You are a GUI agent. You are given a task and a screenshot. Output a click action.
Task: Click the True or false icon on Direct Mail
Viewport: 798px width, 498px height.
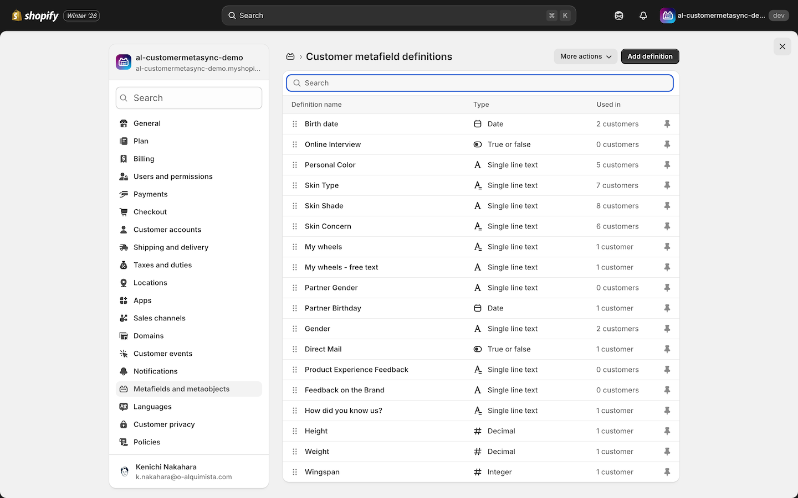click(477, 349)
